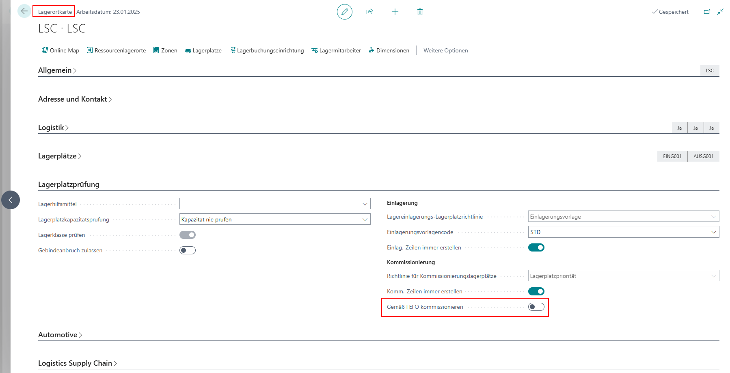
Task: Click Weitere Optionen
Action: pos(445,50)
